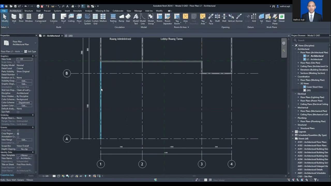Collapse the Sheets (all) node

pyautogui.click(x=293, y=138)
